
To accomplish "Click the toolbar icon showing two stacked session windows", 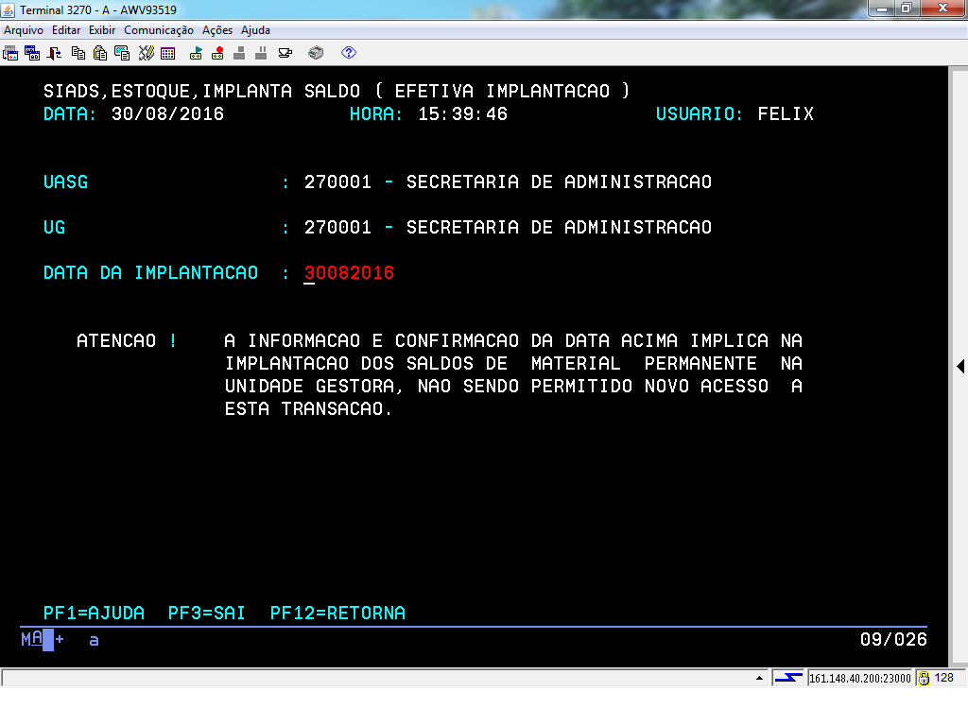I will coord(32,53).
